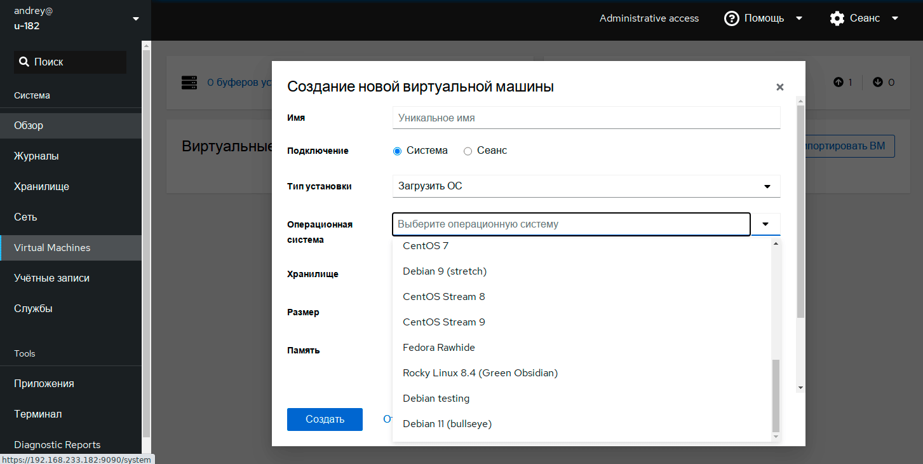Click the OS list scrollbar down arrow
This screenshot has height=464, width=923.
click(x=775, y=437)
